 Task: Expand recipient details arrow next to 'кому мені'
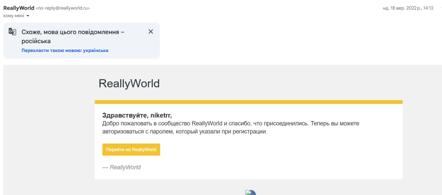coord(27,16)
